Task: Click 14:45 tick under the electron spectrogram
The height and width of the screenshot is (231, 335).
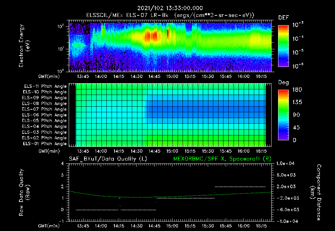Action: (x=154, y=76)
